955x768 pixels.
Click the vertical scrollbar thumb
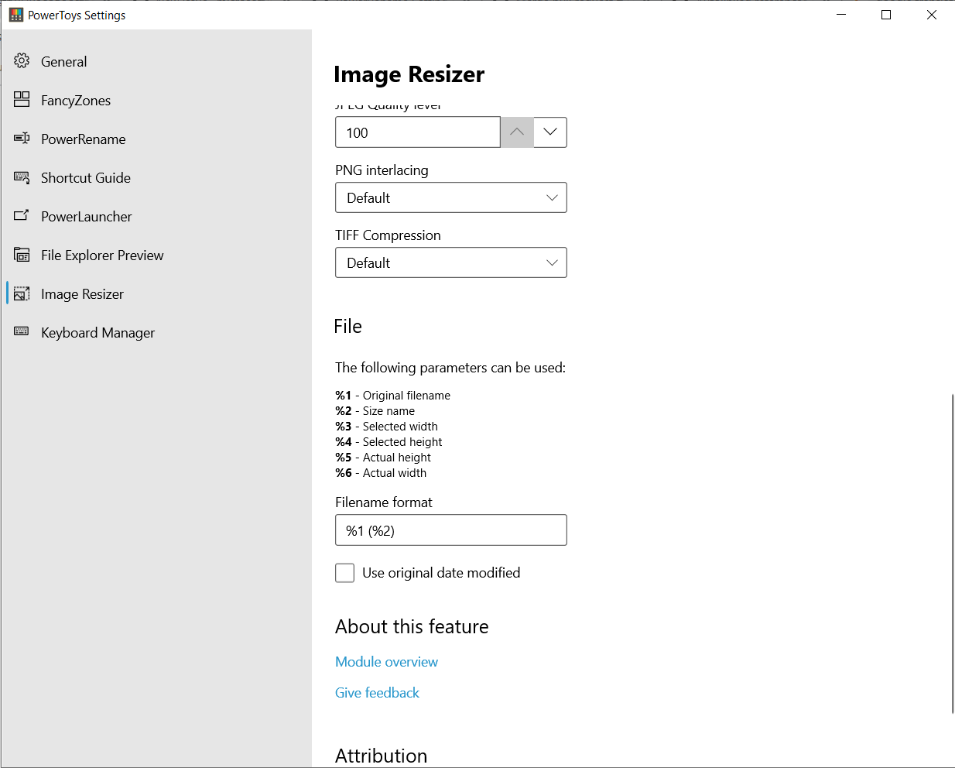[952, 554]
